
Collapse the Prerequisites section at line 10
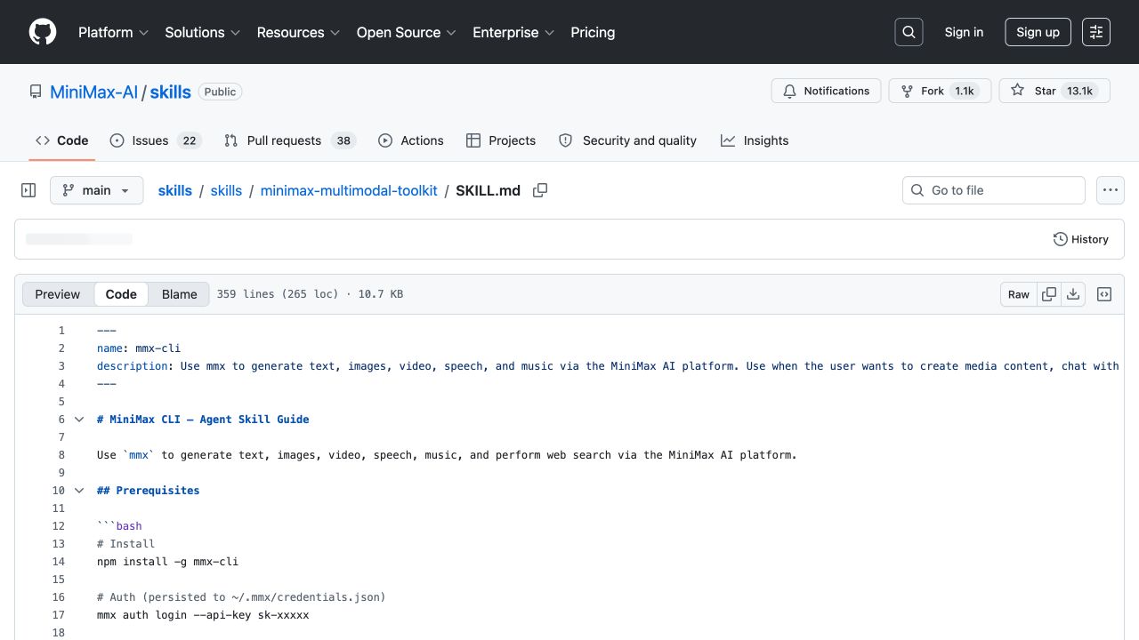[79, 491]
